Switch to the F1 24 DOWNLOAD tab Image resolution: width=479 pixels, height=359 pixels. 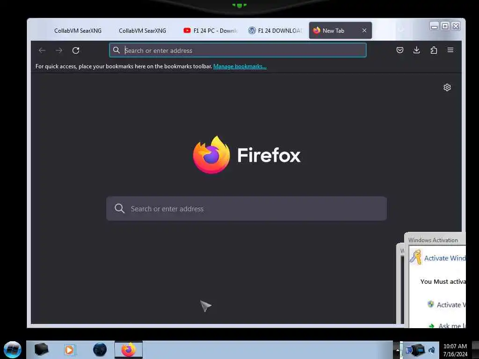(275, 30)
